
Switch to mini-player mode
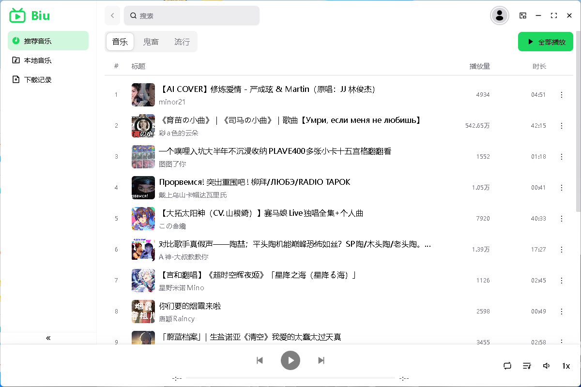[523, 15]
